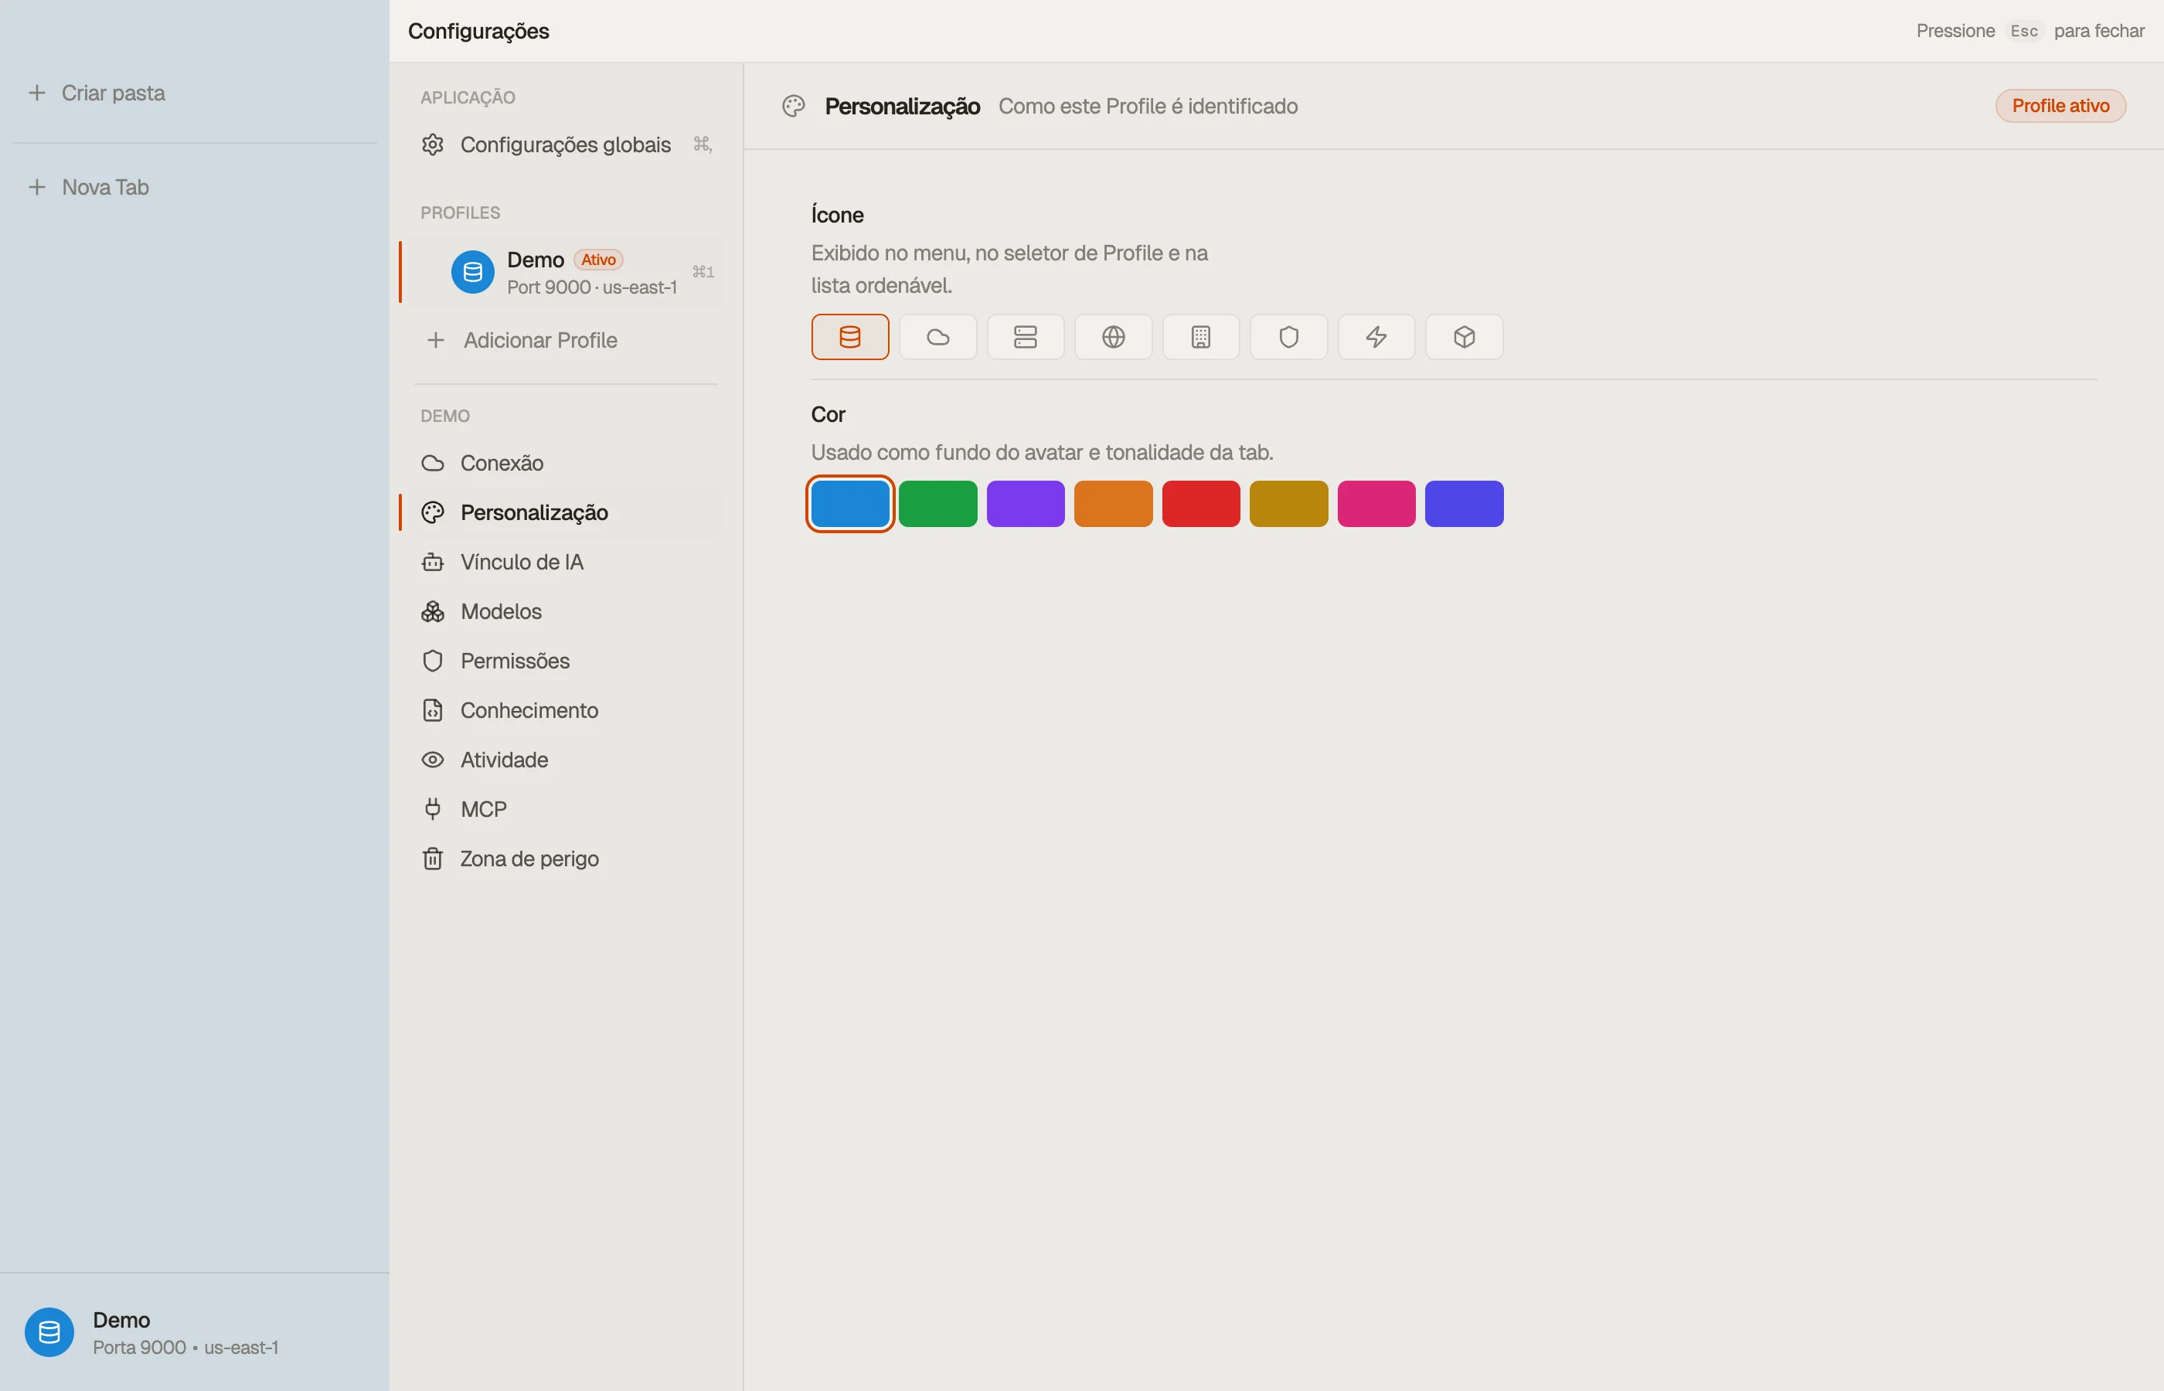
Task: Choose the shield profile icon
Action: point(1288,337)
